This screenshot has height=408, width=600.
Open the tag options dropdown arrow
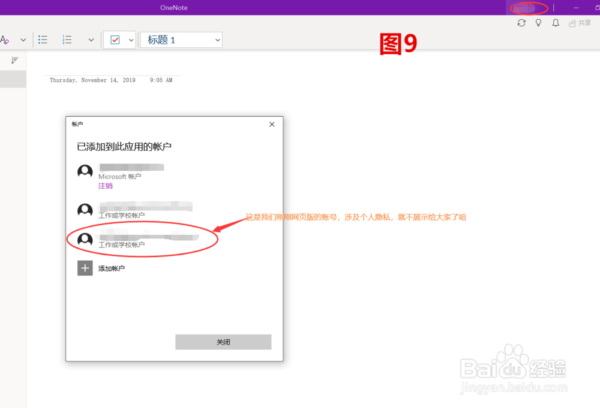[x=131, y=39]
